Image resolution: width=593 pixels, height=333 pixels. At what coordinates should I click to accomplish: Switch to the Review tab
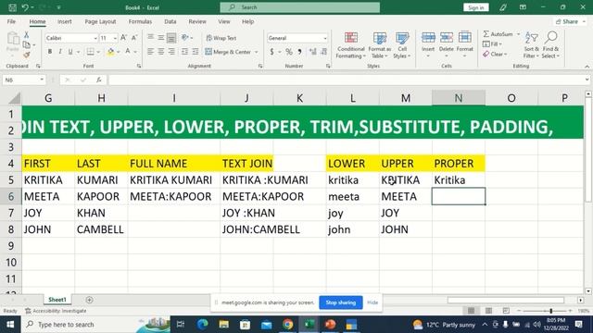coord(197,21)
